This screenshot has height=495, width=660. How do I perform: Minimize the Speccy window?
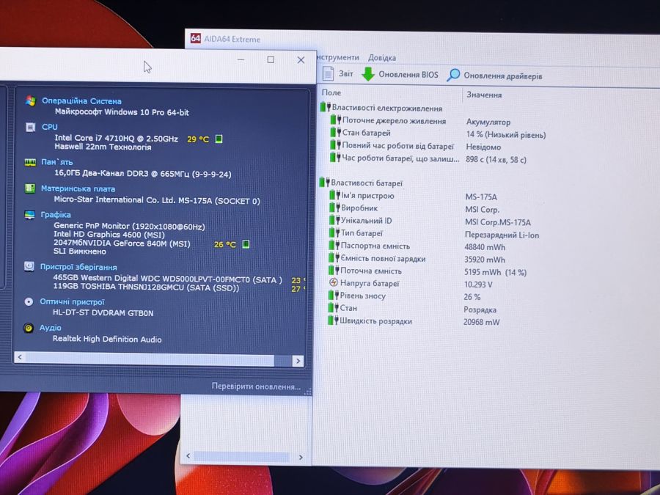241,60
